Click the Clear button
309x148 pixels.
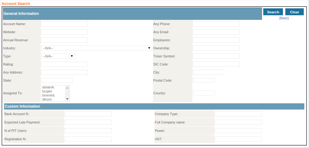[294, 12]
